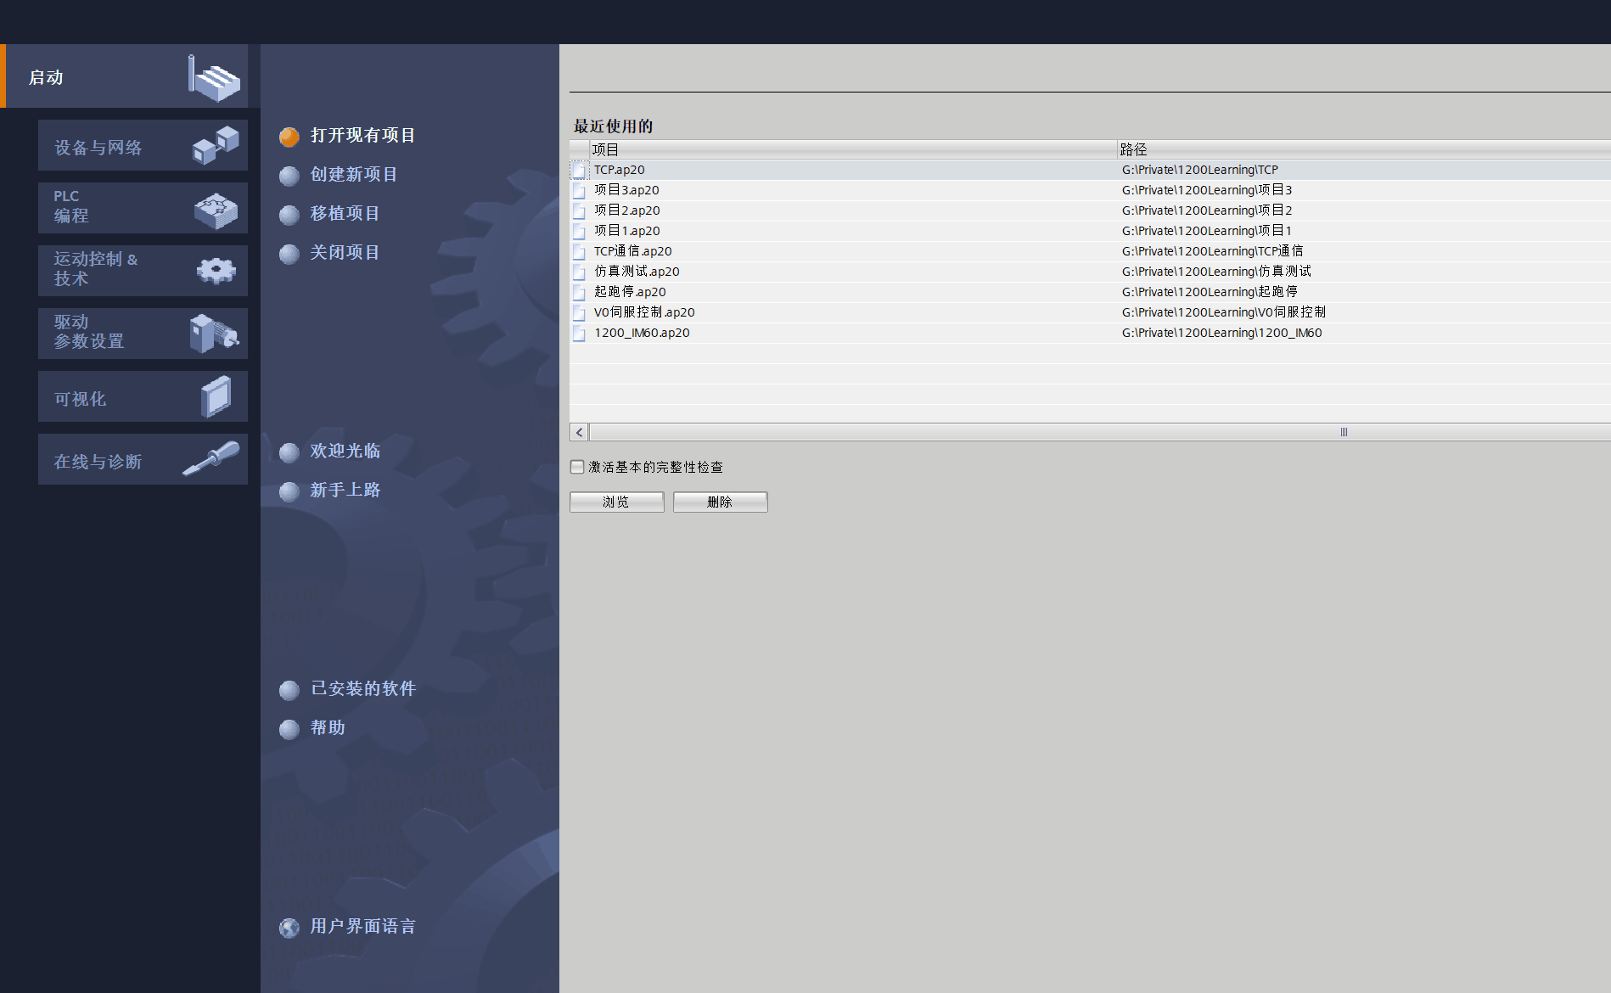Click the file icon of 1200_IM60.ap20
The image size is (1611, 993).
click(x=579, y=334)
